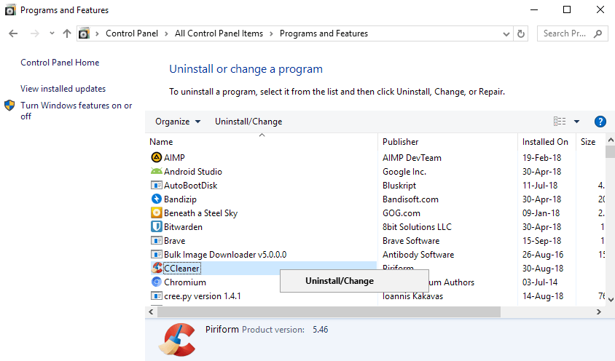Select the Chromium row name
615x361 pixels.
tap(185, 282)
